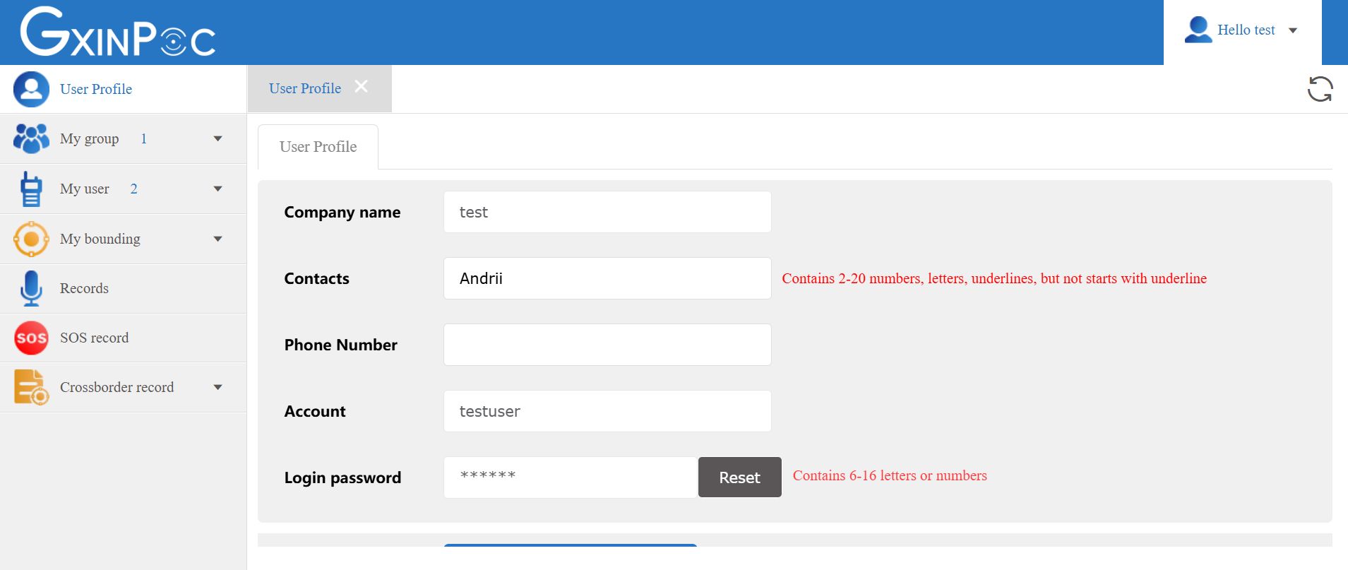The height and width of the screenshot is (570, 1348).
Task: Click the My group count 1
Action: (143, 138)
